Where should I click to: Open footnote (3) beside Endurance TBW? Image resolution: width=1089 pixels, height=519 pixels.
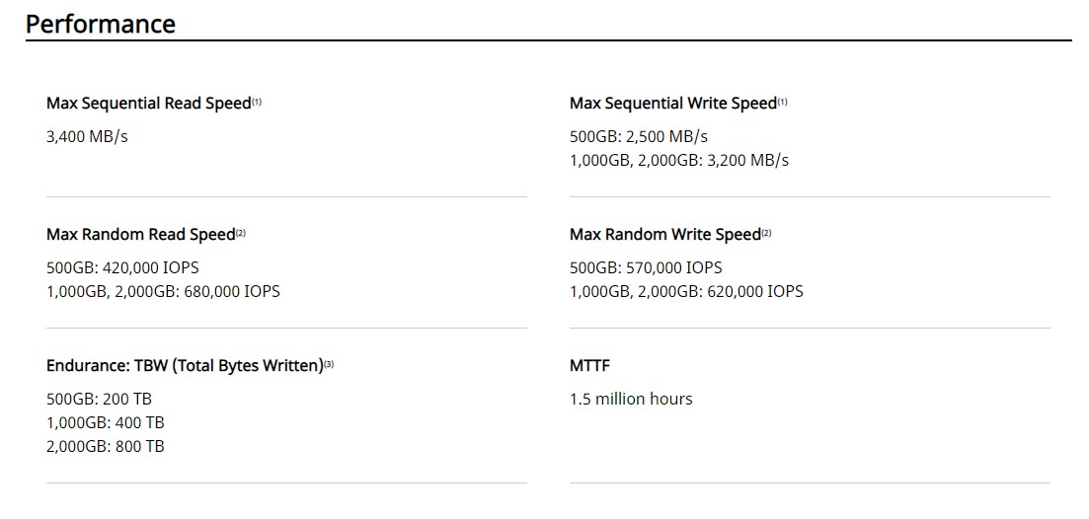tap(329, 364)
